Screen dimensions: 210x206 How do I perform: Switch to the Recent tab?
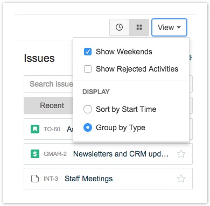tap(48, 105)
